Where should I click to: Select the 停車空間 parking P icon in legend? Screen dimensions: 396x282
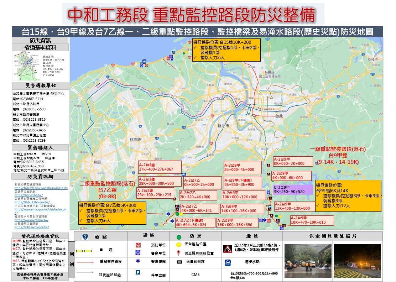point(138,272)
